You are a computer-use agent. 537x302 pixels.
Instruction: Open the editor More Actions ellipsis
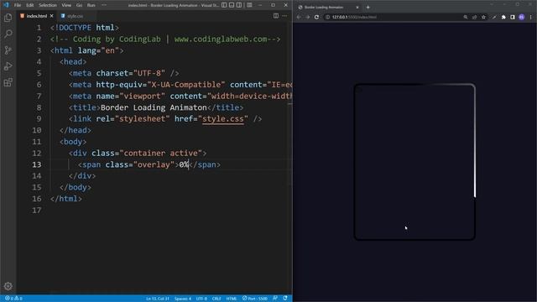coord(284,16)
